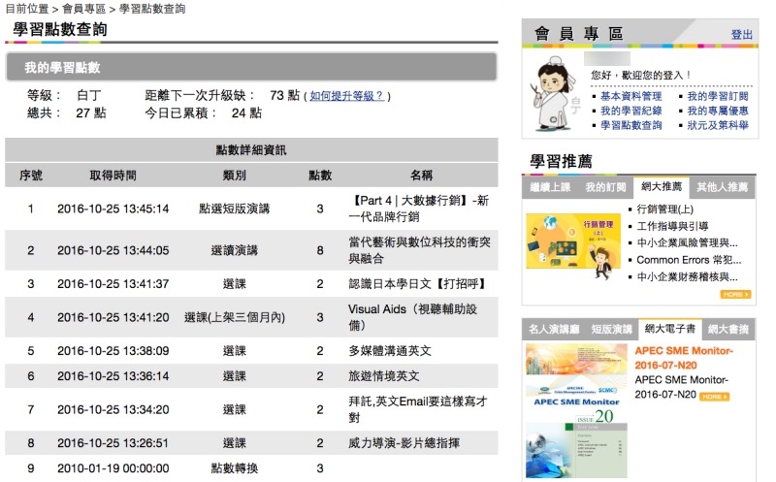The image size is (776, 482).
Task: Switch to 名人演講廳 tab
Action: pos(553,330)
